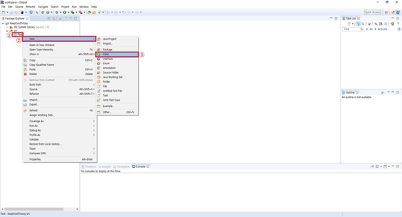
Task: Open Build Path submenu in context menu
Action: click(60, 85)
